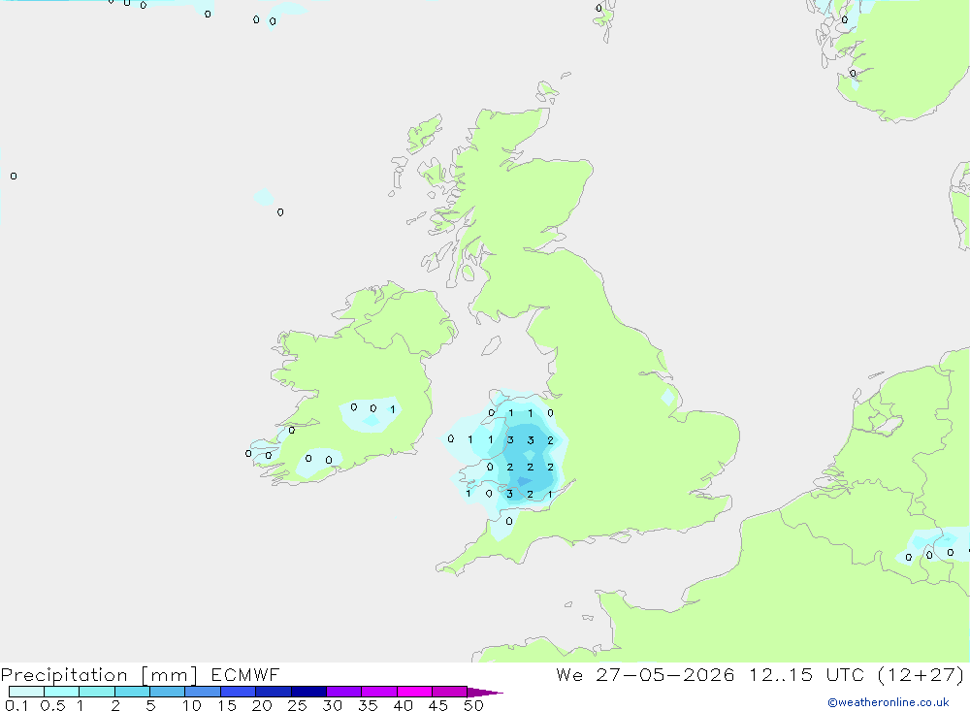This screenshot has width=970, height=711.
Task: Click the ECMWF model label
Action: 245,674
